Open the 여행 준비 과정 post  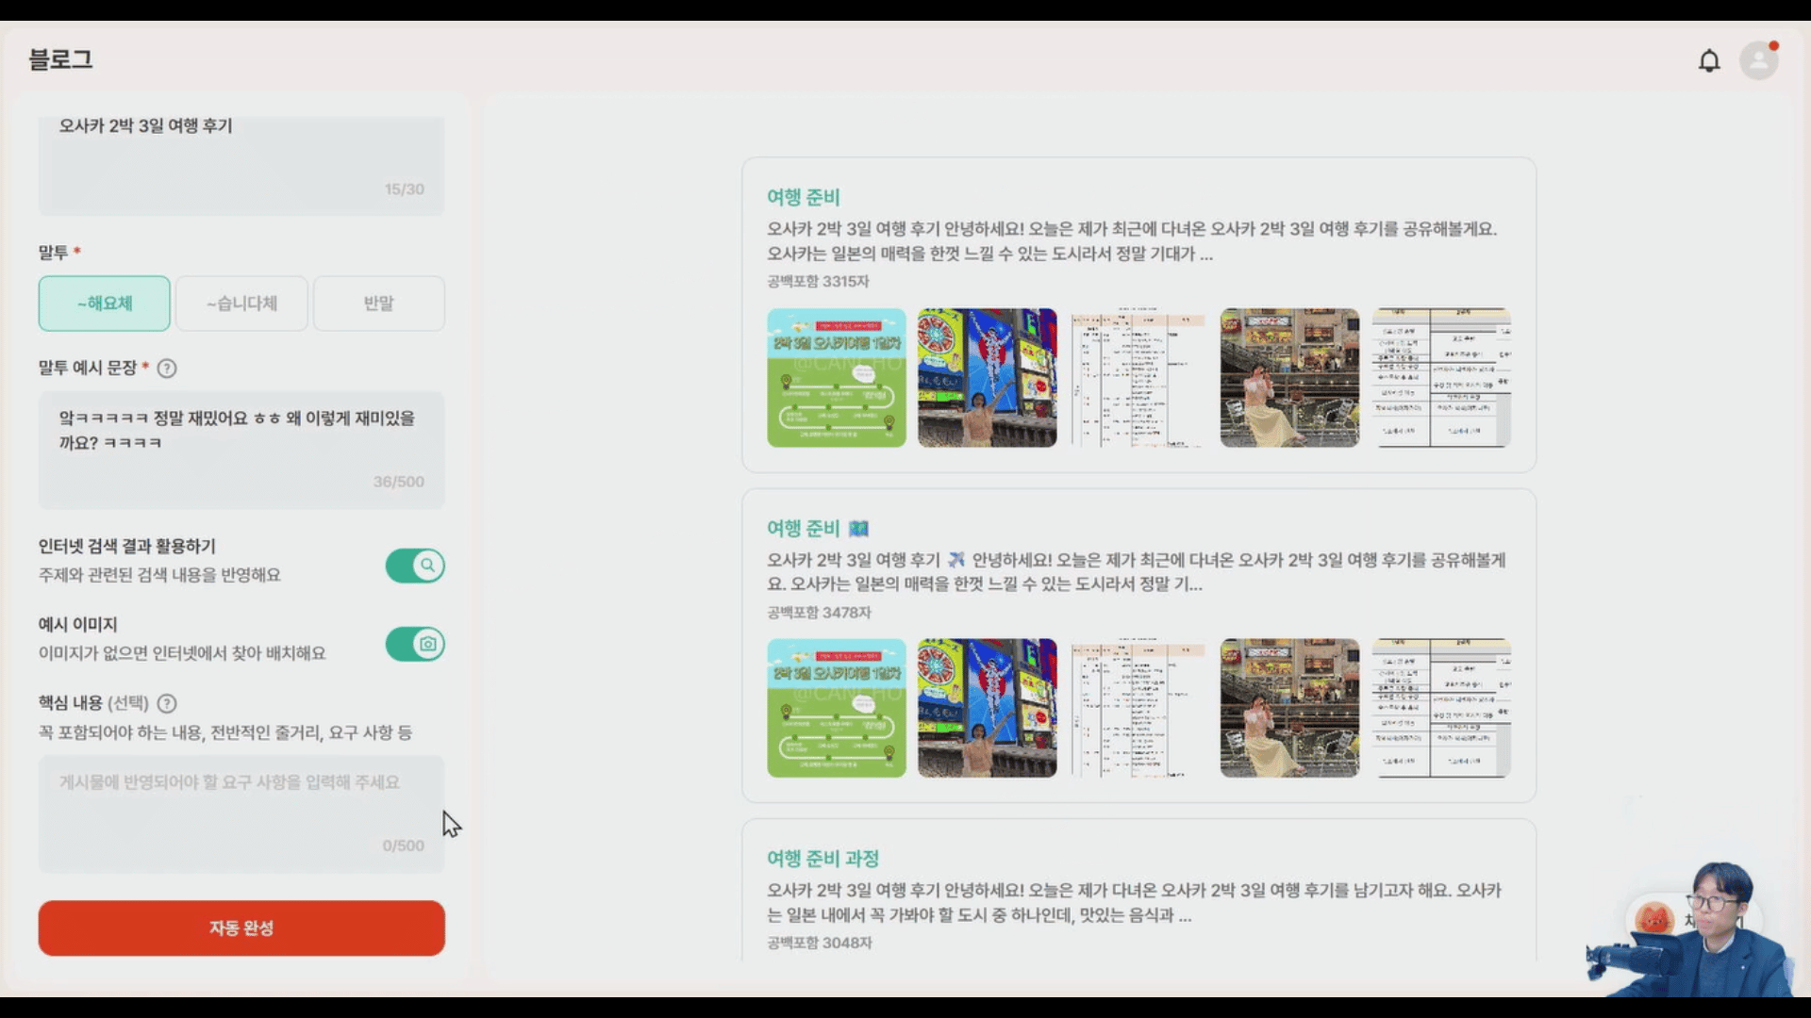click(822, 859)
